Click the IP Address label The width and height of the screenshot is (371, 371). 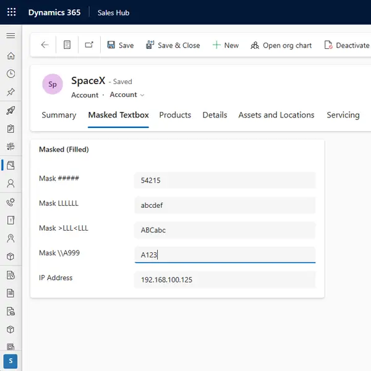(x=56, y=278)
